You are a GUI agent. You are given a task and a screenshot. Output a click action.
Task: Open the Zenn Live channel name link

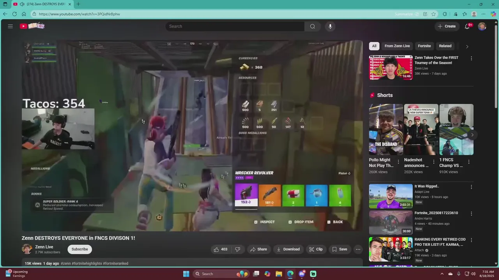click(x=44, y=247)
